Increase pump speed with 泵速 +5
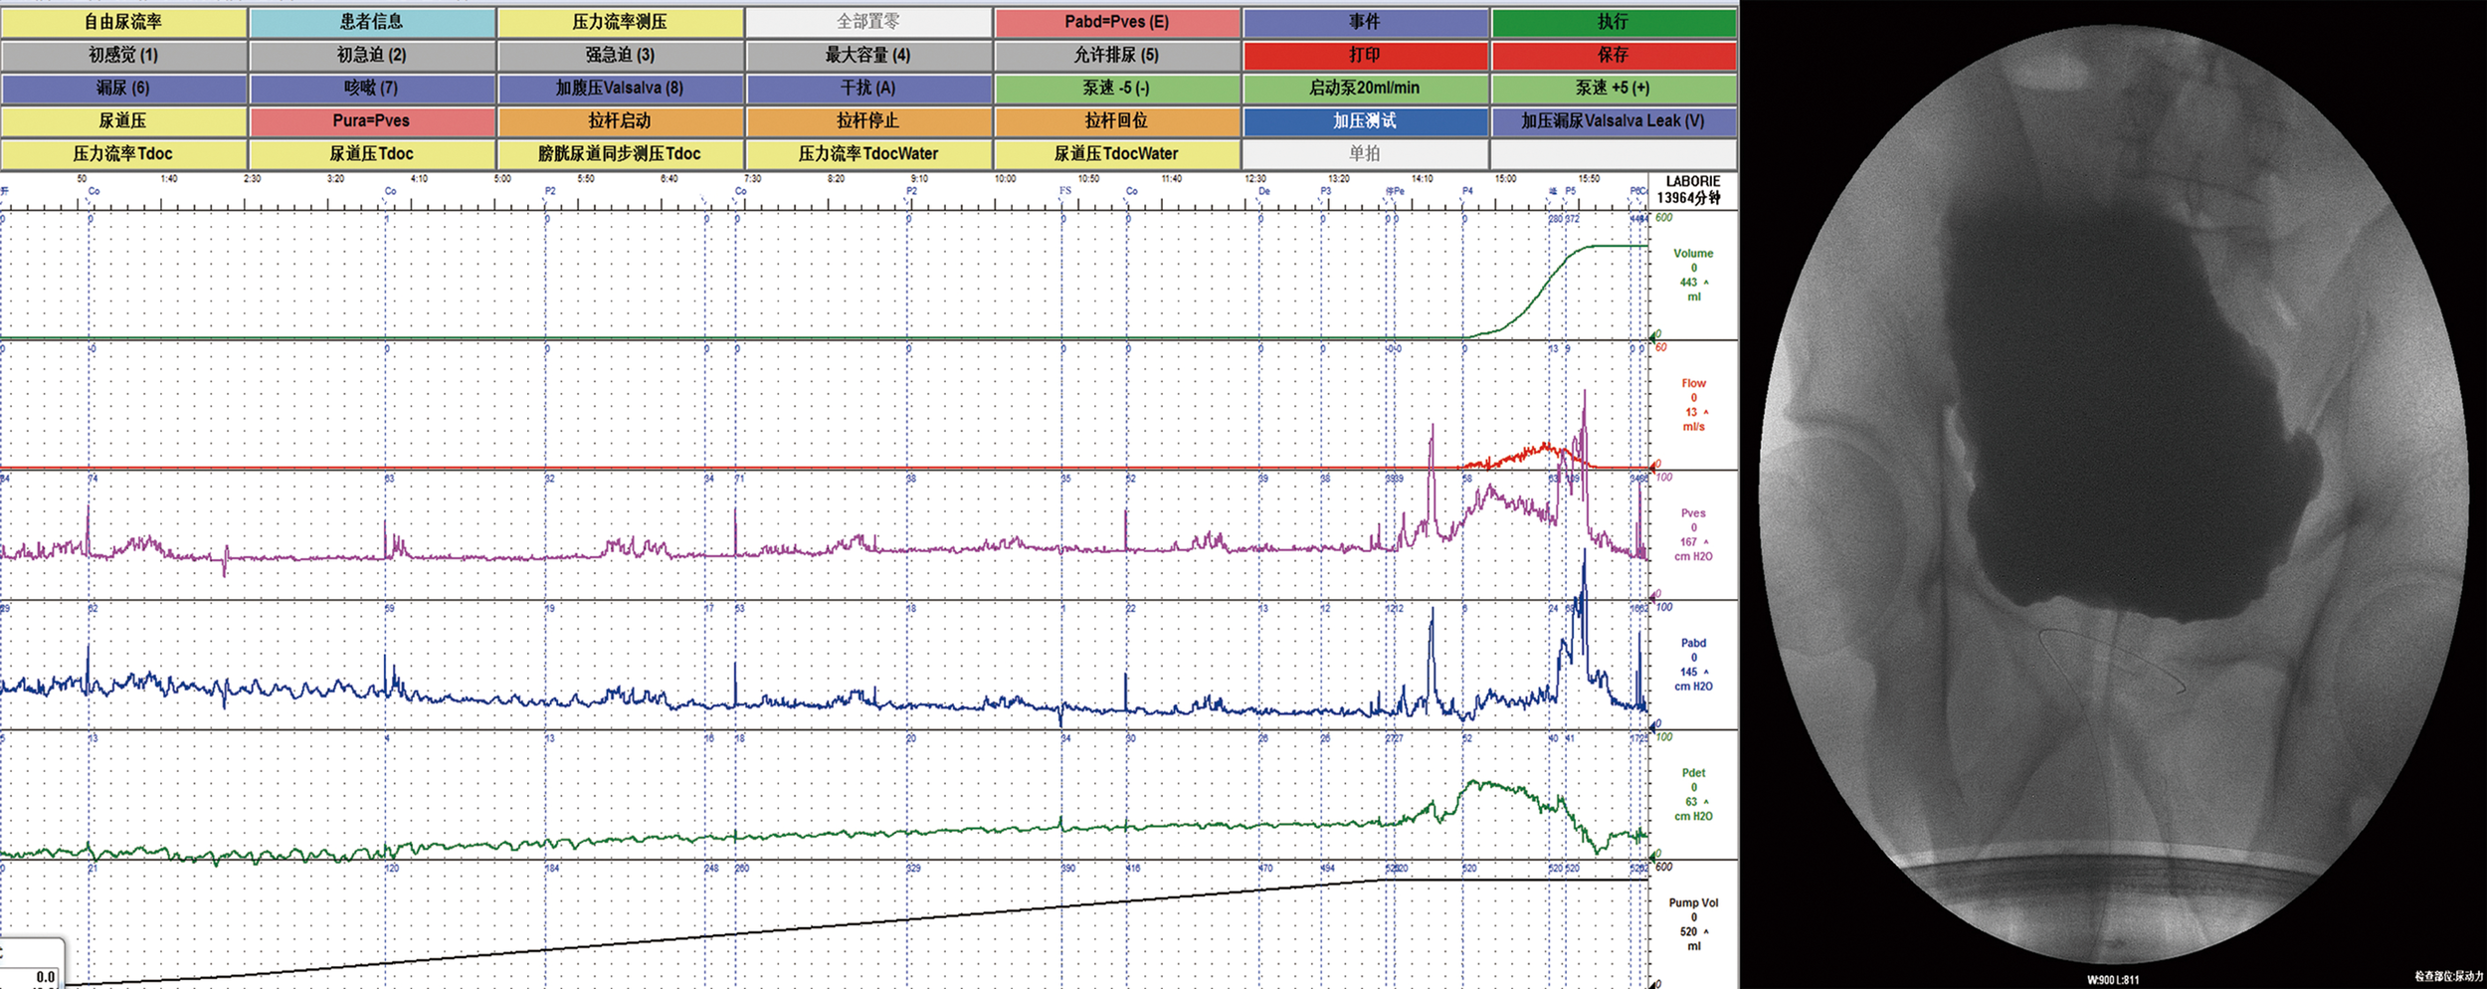Screen dimensions: 2487x989 pyautogui.click(x=1613, y=88)
